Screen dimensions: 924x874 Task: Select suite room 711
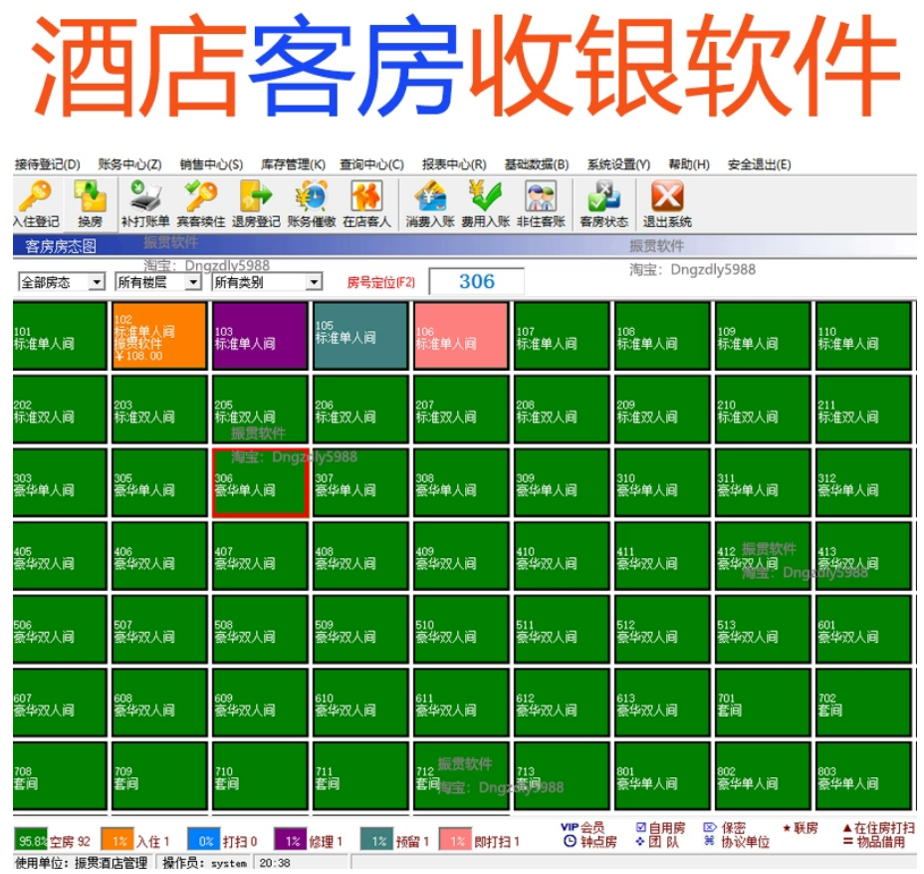pyautogui.click(x=360, y=776)
